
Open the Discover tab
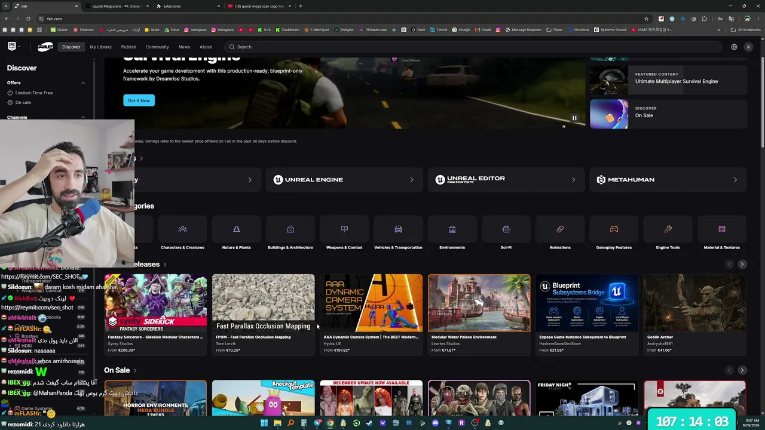coord(71,47)
